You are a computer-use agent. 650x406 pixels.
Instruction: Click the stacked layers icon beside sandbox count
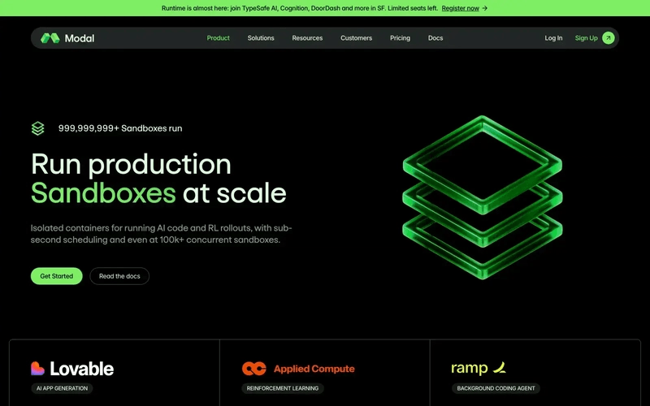click(37, 128)
